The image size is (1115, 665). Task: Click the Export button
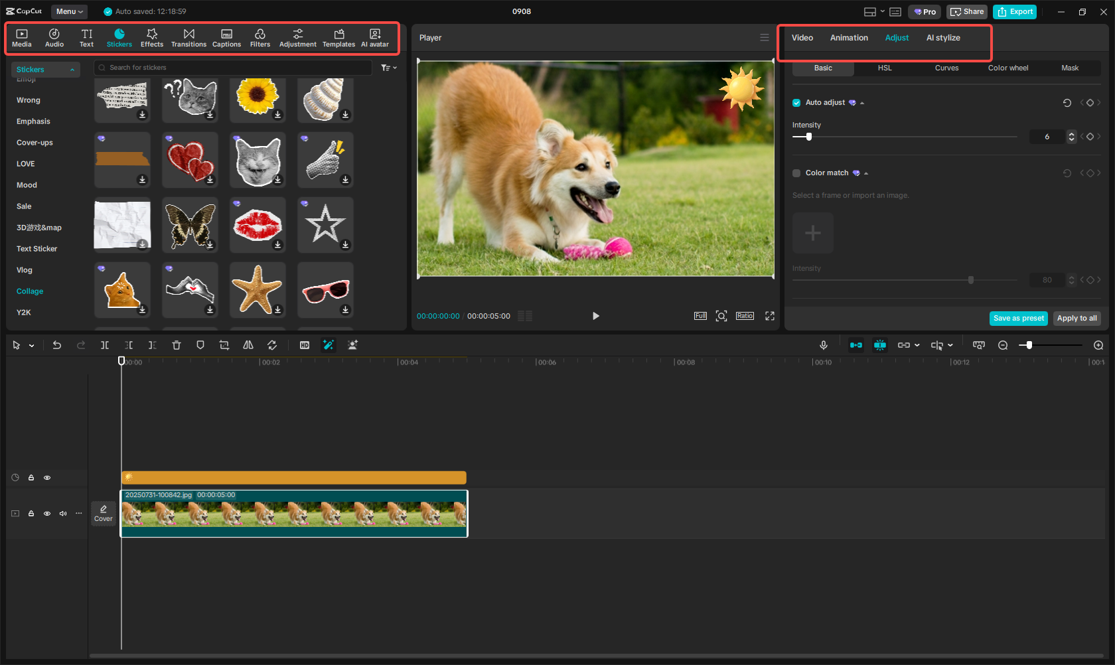point(1014,11)
